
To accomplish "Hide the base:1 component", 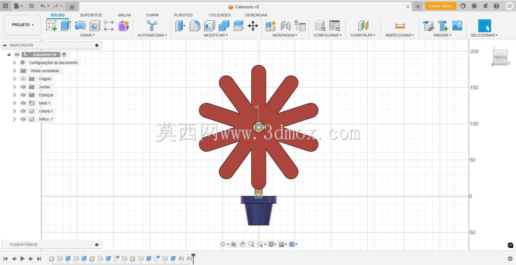I will (x=23, y=103).
